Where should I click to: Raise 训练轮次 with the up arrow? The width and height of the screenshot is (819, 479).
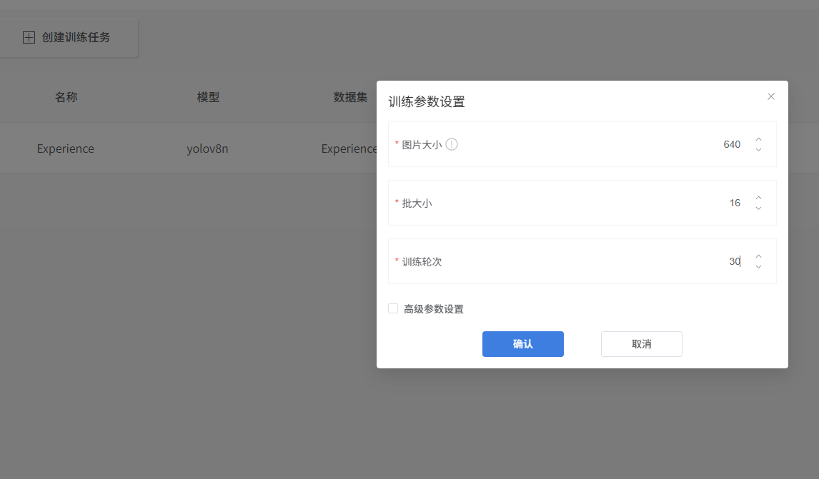pos(758,256)
